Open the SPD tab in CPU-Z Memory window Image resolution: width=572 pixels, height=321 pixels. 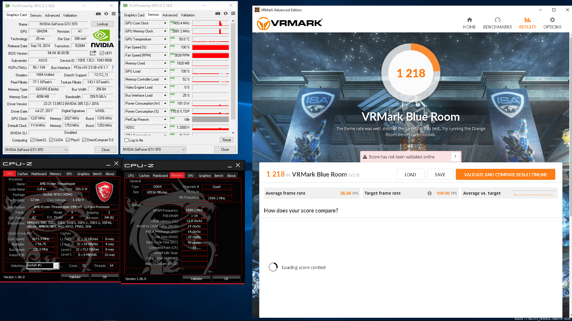(191, 176)
